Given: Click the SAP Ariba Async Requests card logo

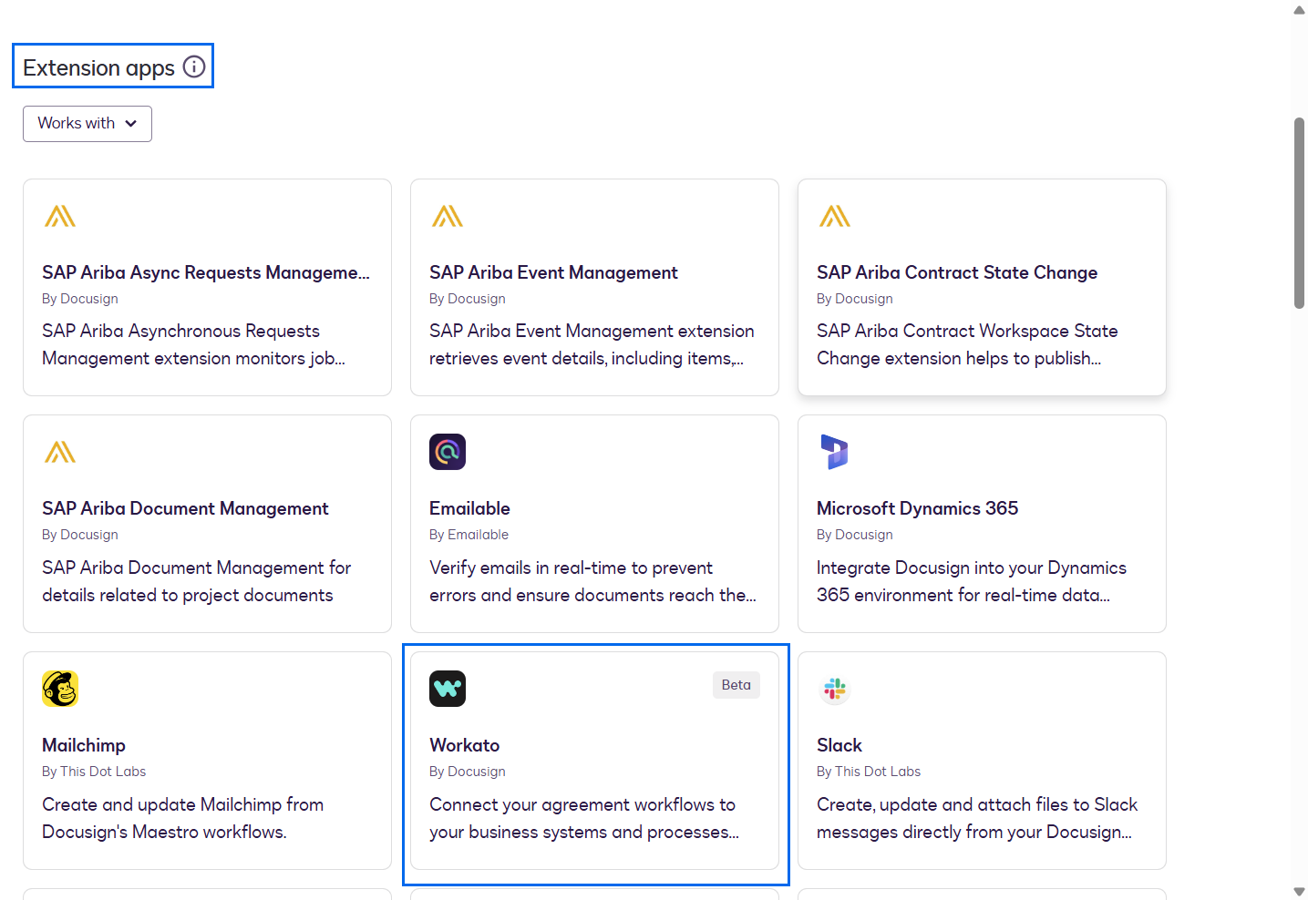Looking at the screenshot, I should (x=60, y=216).
